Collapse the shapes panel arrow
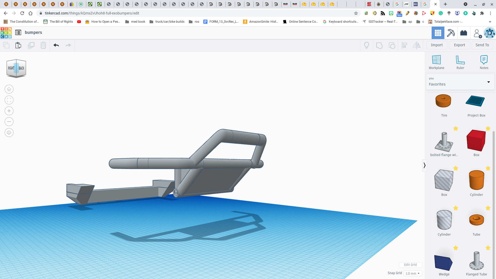Image resolution: width=496 pixels, height=279 pixels. (x=424, y=165)
